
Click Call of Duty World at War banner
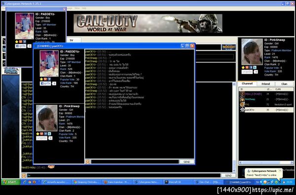tap(148, 23)
